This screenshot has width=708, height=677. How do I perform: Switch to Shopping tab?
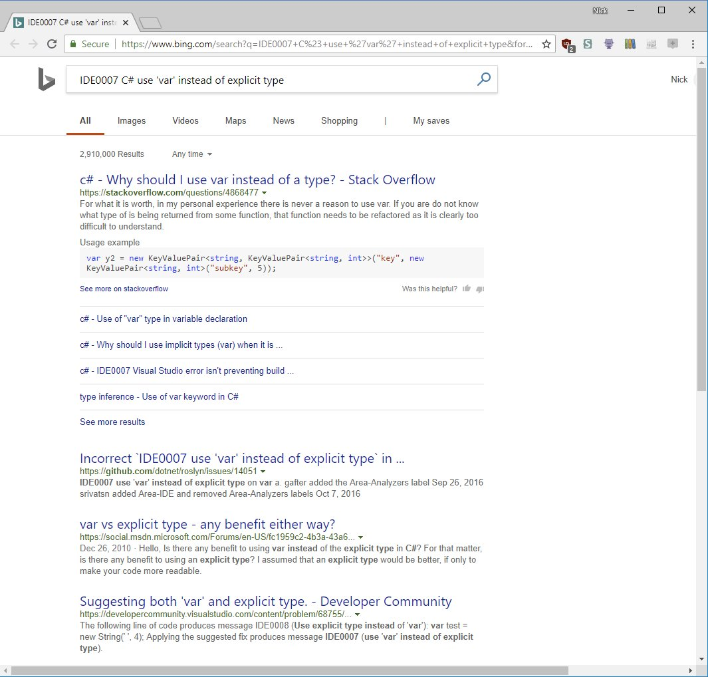(339, 120)
